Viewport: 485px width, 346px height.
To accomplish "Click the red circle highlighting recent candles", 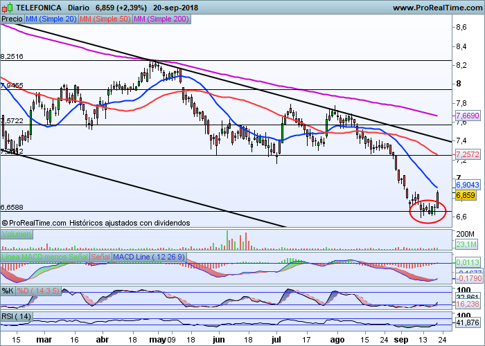I will point(427,207).
